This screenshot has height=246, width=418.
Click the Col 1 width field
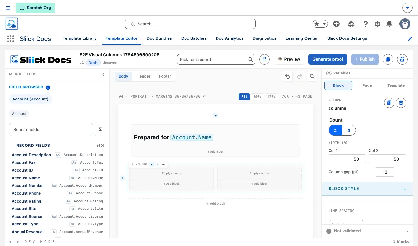click(347, 159)
